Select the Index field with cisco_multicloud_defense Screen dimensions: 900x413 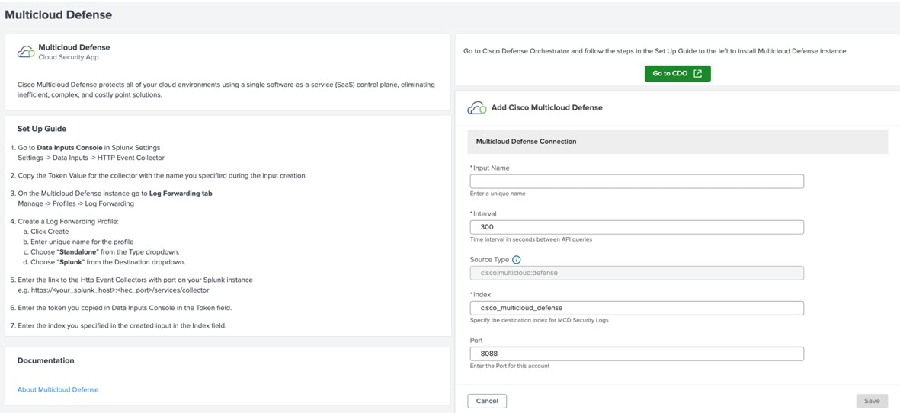tap(636, 308)
